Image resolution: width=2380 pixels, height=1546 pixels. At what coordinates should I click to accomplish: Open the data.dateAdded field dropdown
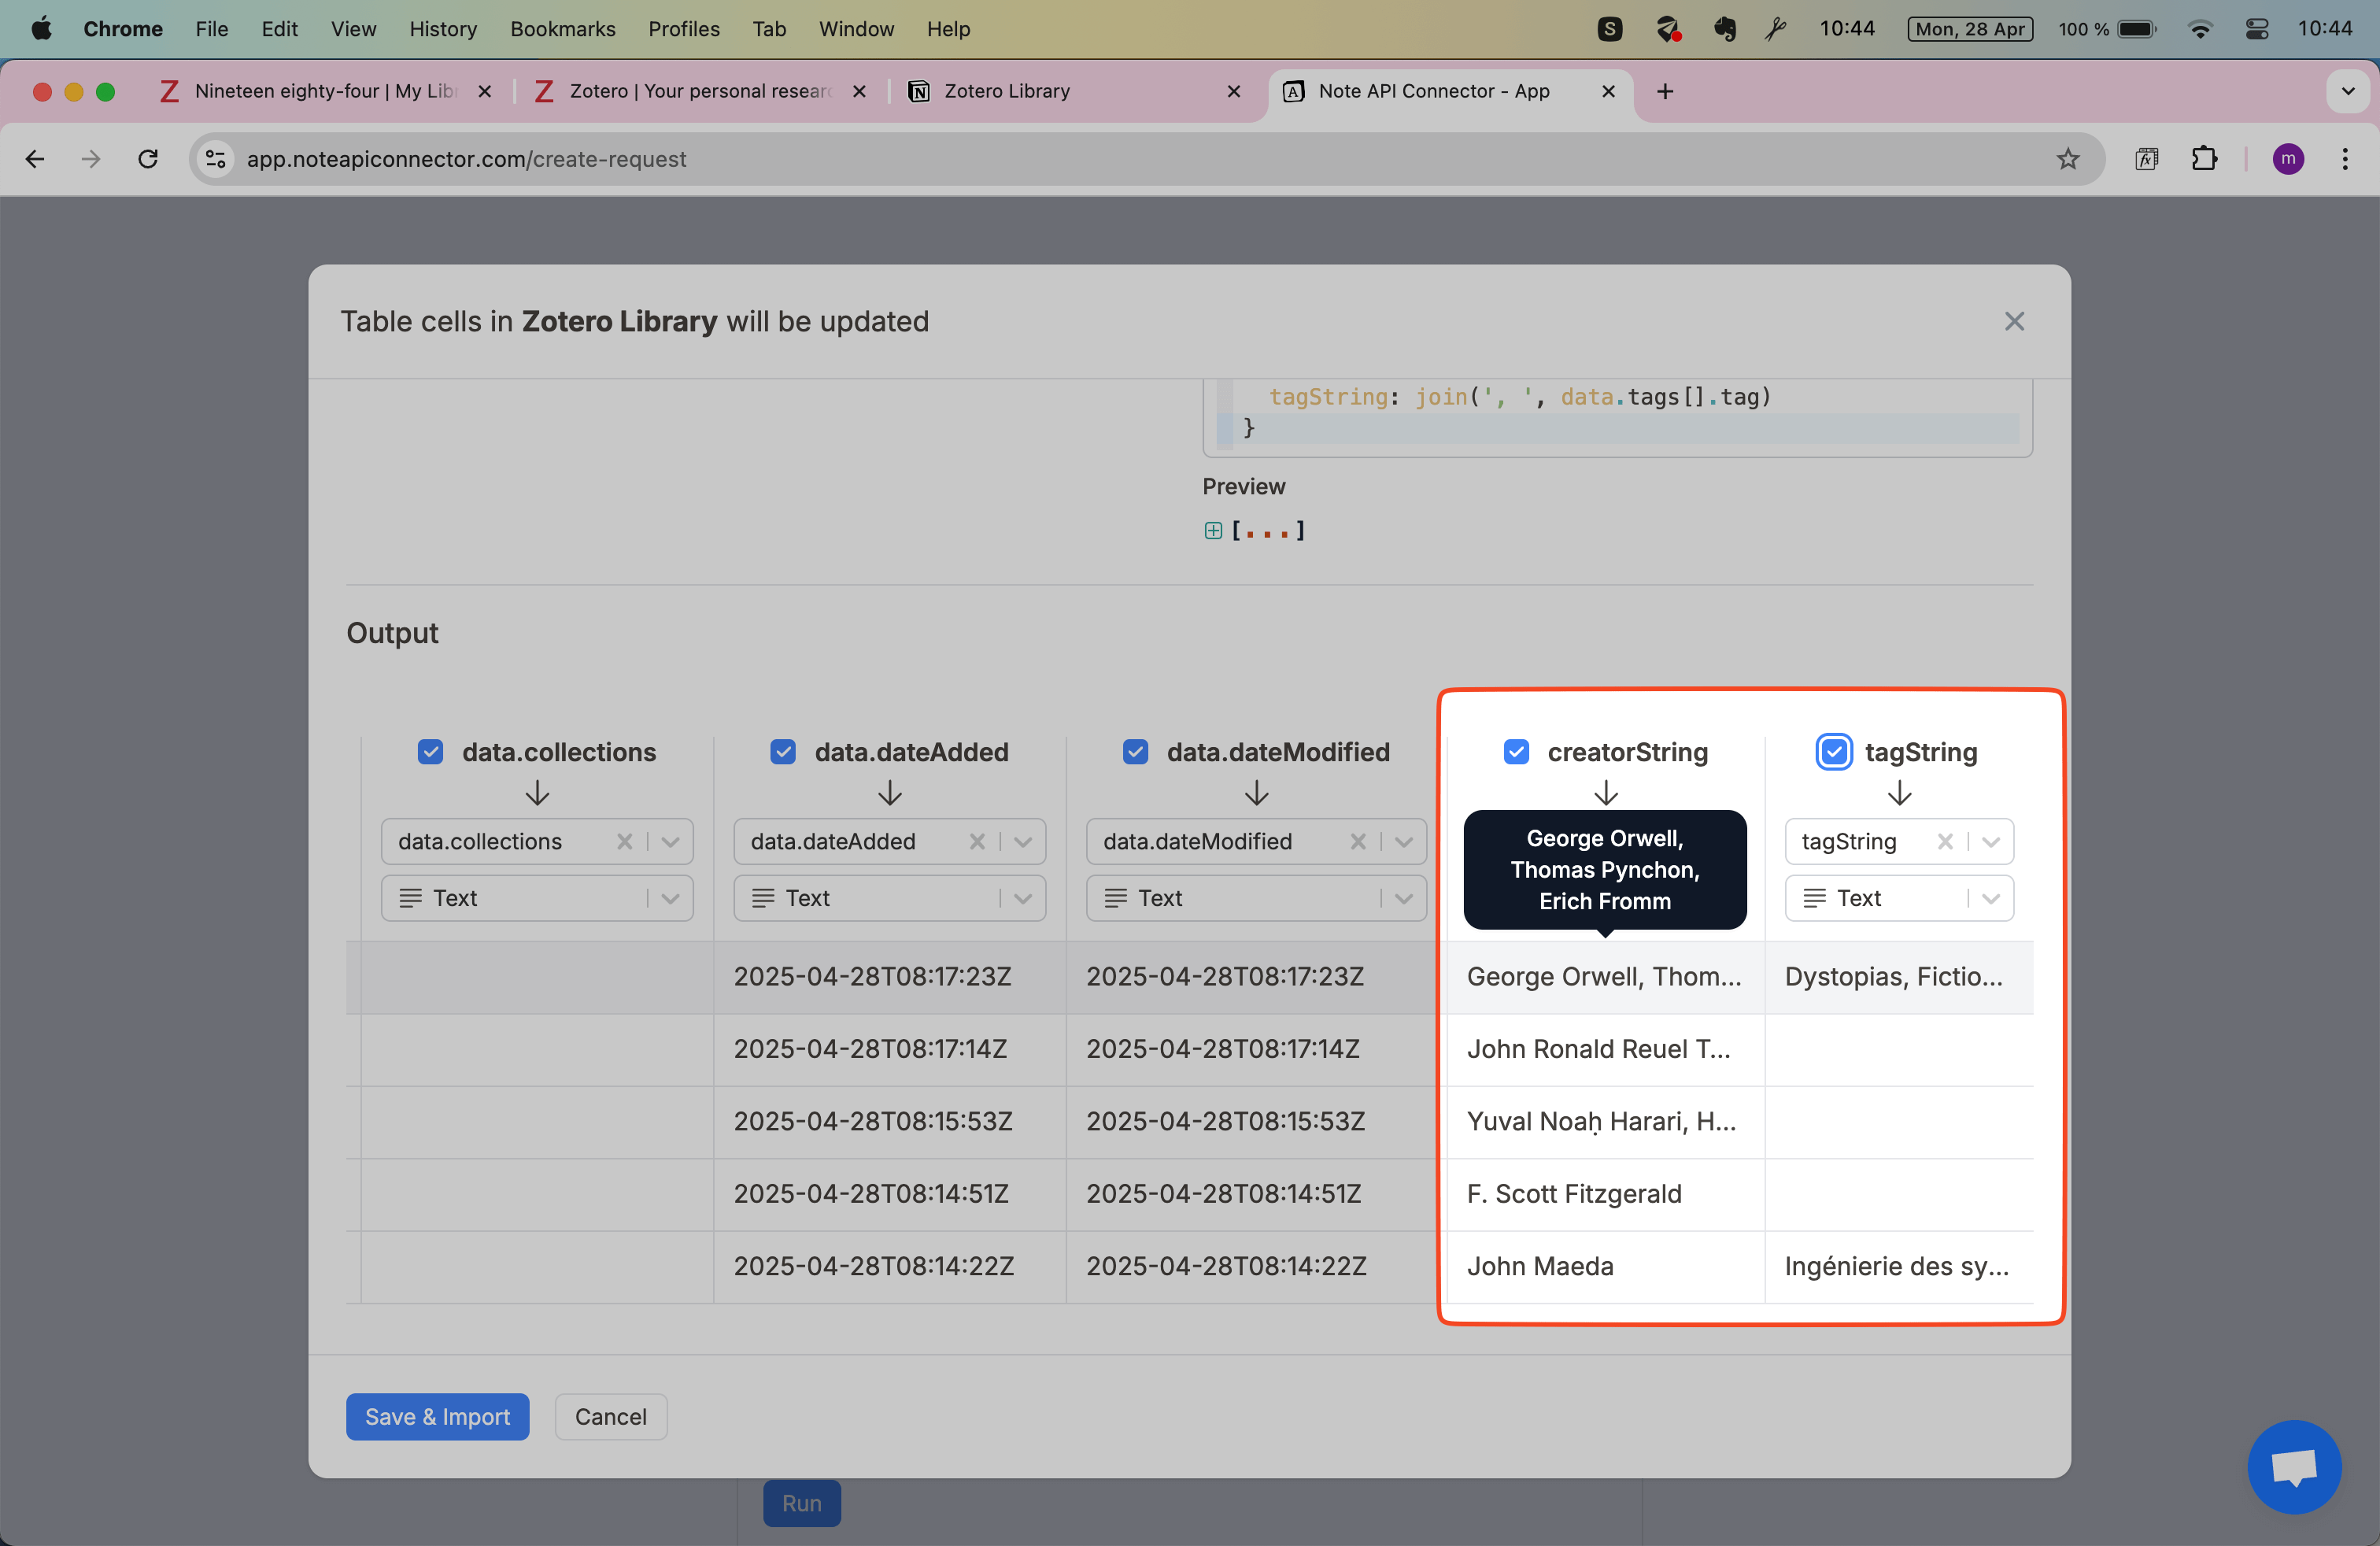pyautogui.click(x=1022, y=841)
